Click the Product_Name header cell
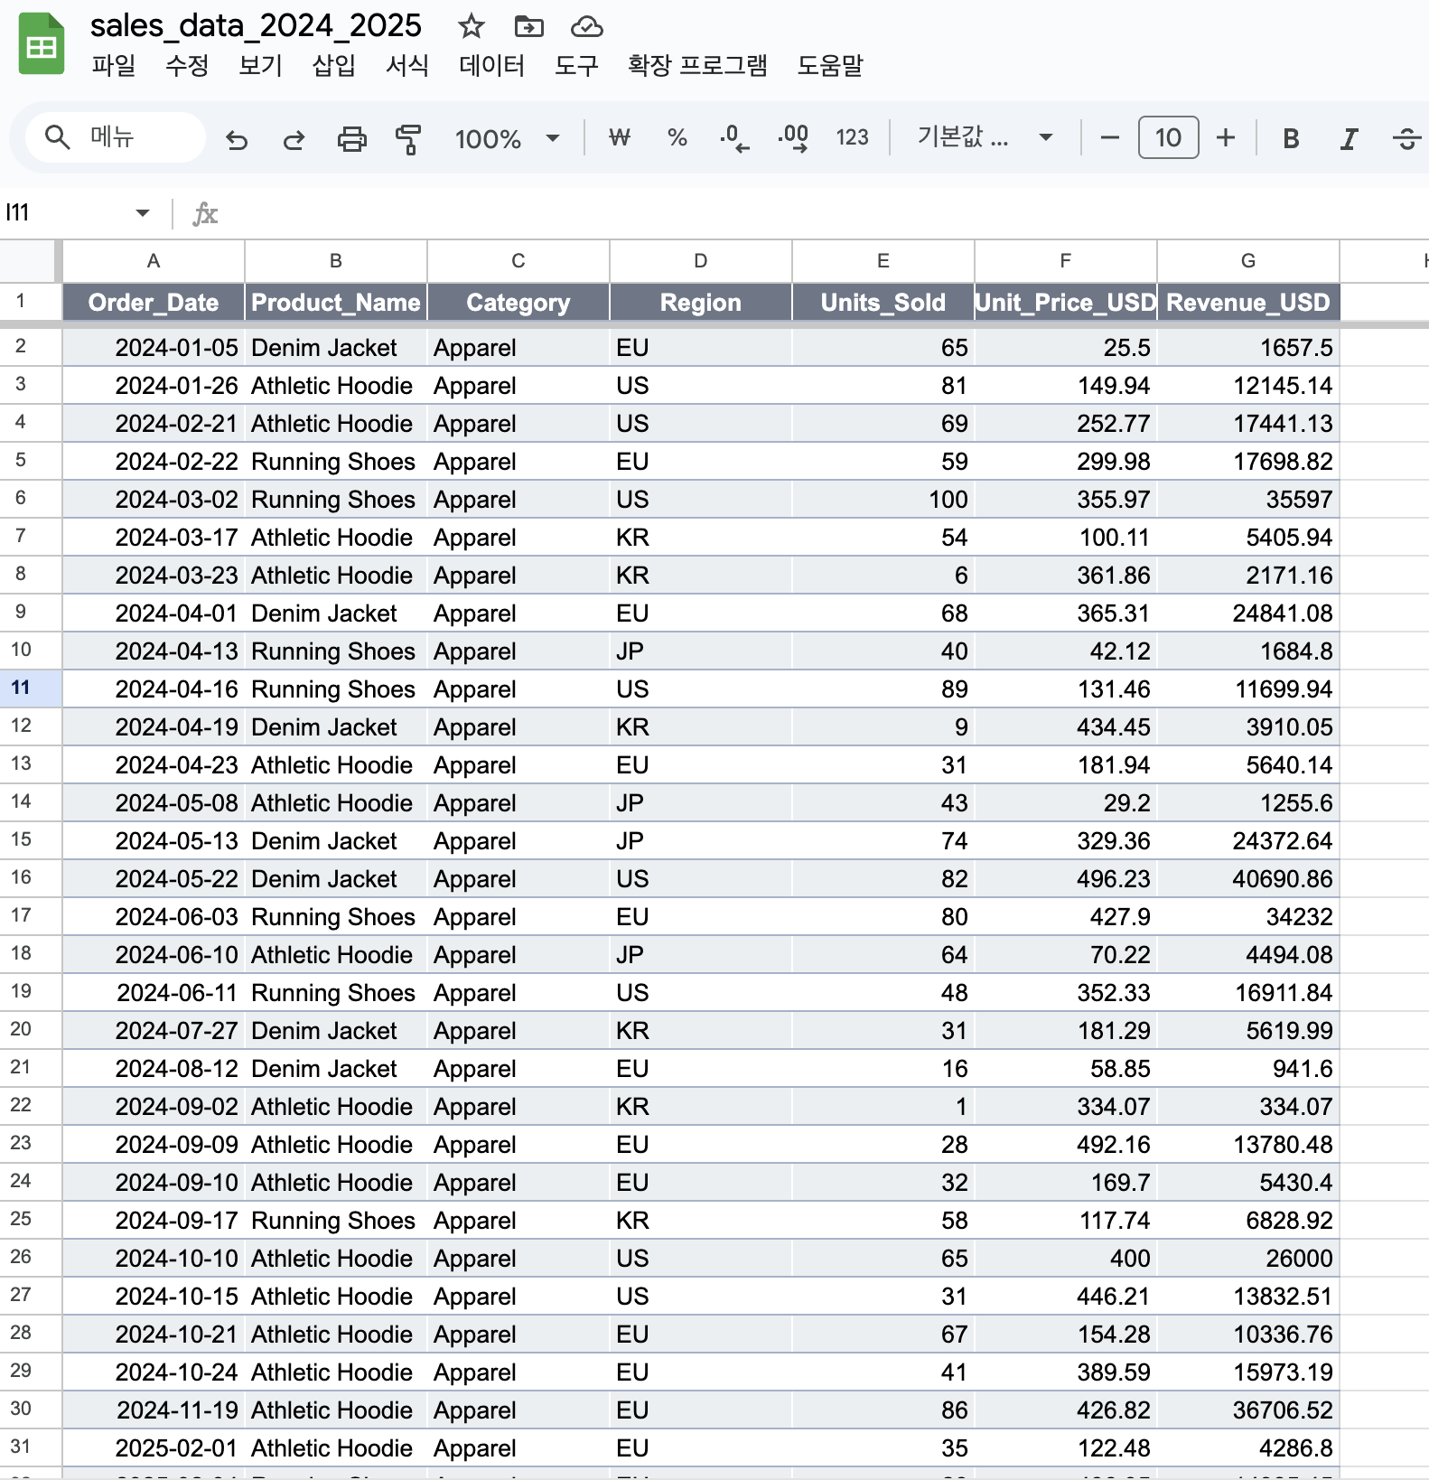 pyautogui.click(x=336, y=302)
